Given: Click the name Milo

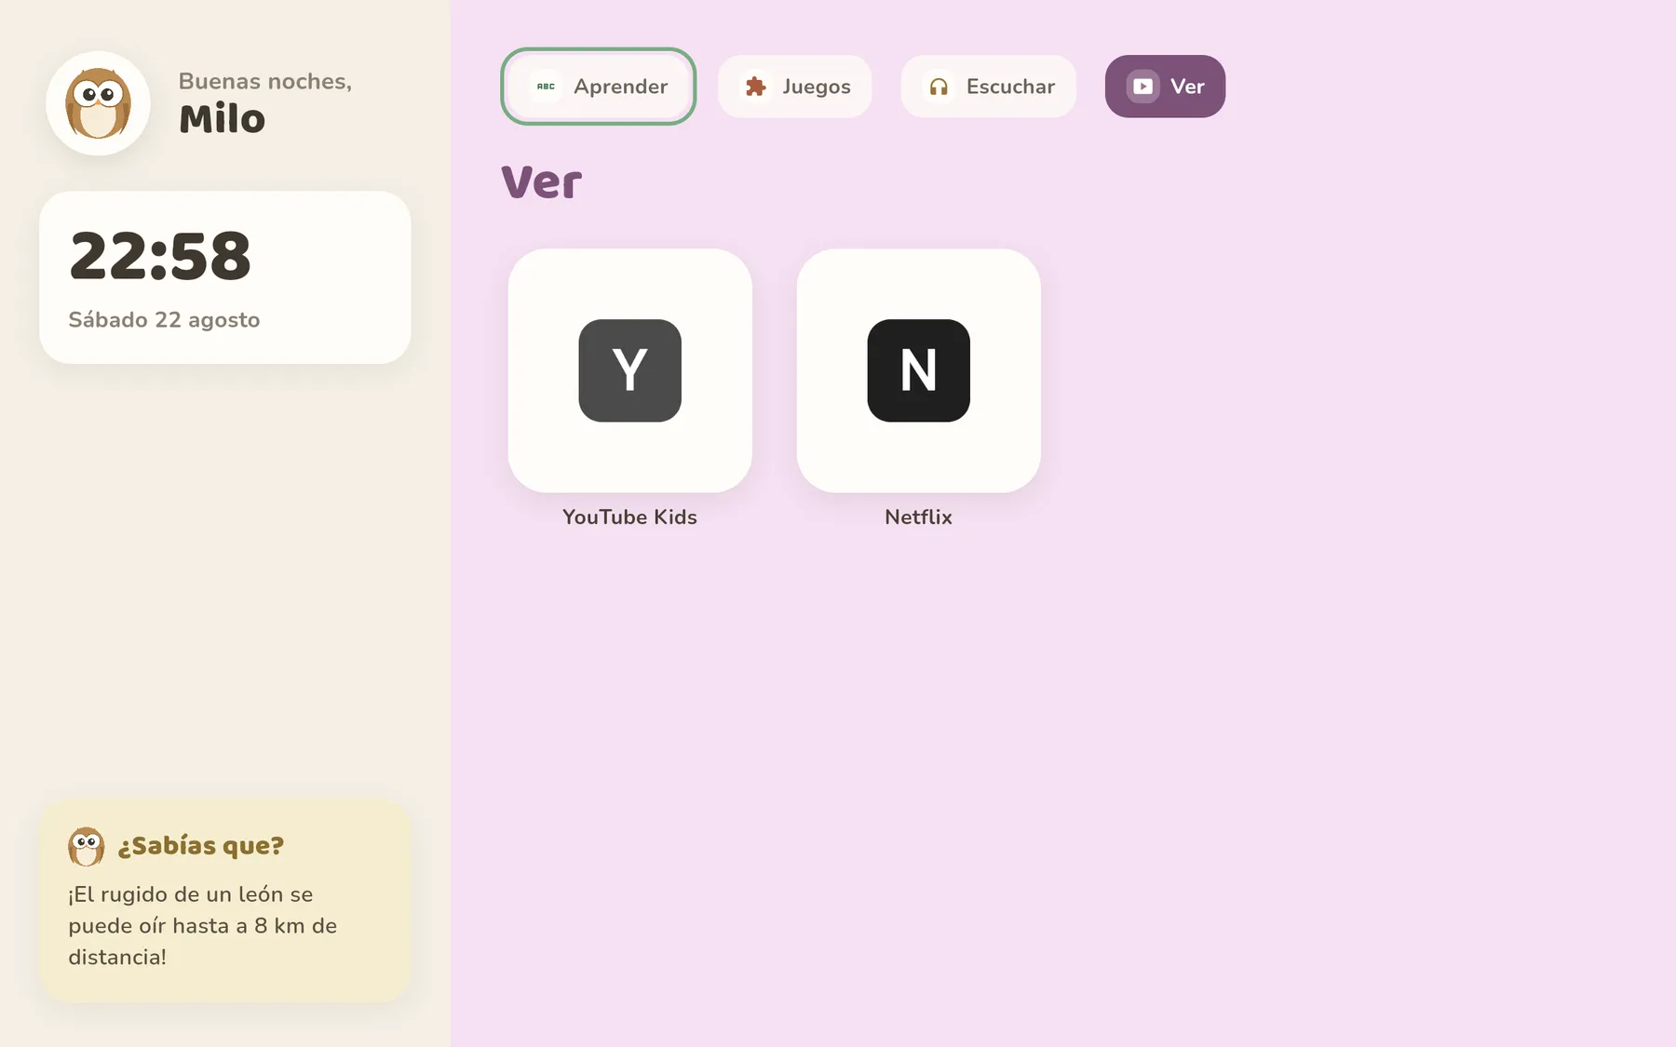Looking at the screenshot, I should (222, 119).
